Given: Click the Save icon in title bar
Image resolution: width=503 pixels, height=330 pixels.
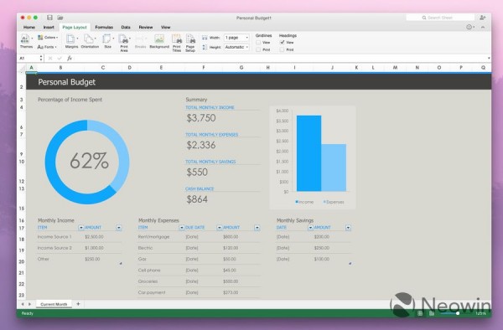Looking at the screenshot, I should tap(49, 18).
